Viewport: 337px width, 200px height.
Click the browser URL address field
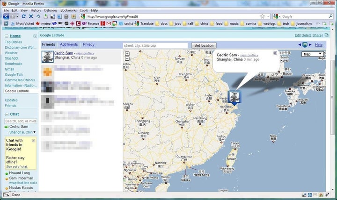[x=172, y=16]
